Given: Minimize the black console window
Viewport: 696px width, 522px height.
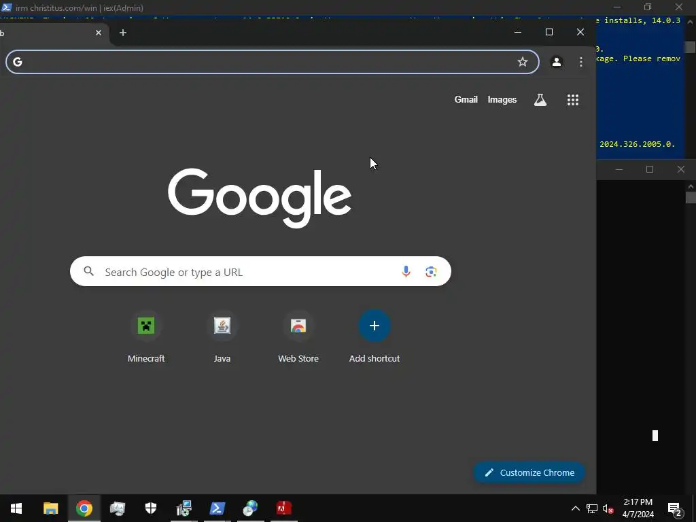Looking at the screenshot, I should pos(619,169).
